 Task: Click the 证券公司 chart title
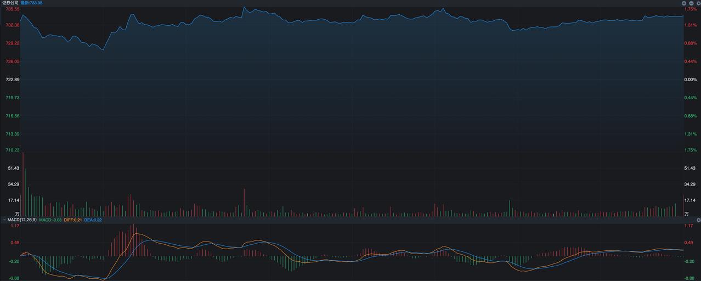click(10, 3)
